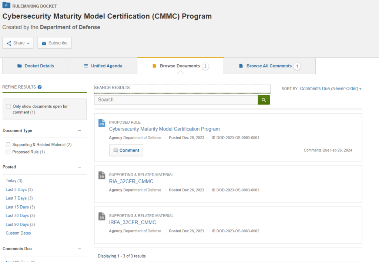This screenshot has width=379, height=262.
Task: Check the Supporting & Related Material filter
Action: coord(8,145)
